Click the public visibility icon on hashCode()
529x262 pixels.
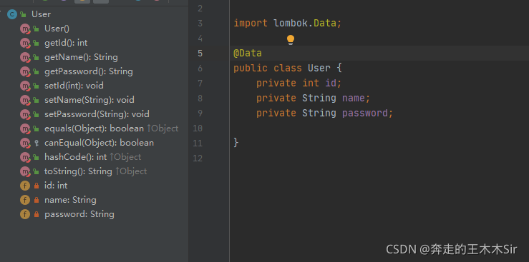[36, 157]
